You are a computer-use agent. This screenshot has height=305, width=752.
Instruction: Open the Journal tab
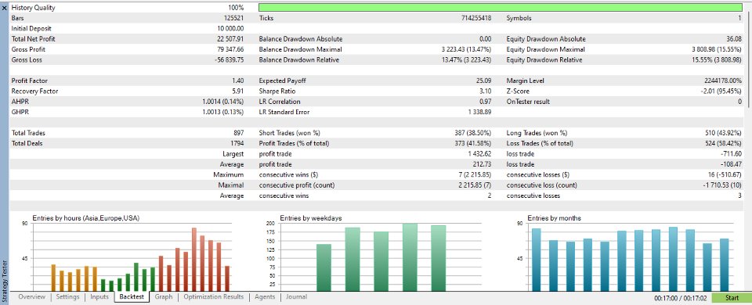click(x=296, y=297)
